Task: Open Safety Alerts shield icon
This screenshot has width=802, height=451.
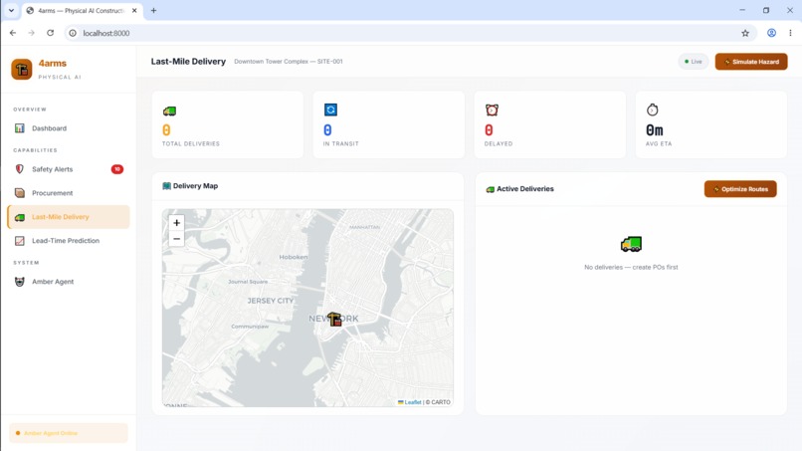Action: tap(20, 169)
